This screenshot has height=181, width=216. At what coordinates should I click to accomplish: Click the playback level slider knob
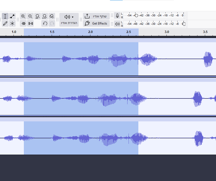coord(184,24)
